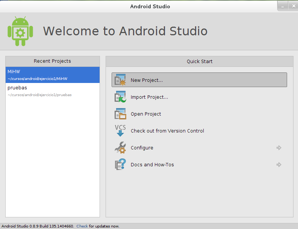Viewport: 298px width, 229px height.
Task: Click the Open Project folder icon
Action: (x=120, y=114)
